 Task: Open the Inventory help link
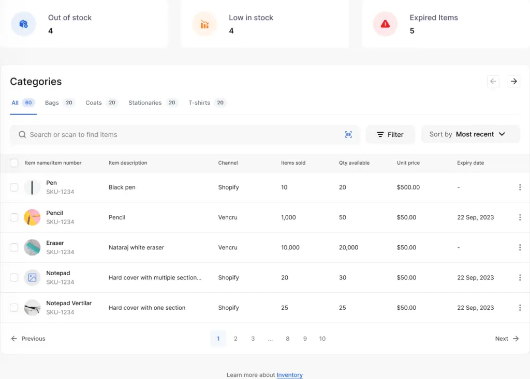tap(289, 375)
